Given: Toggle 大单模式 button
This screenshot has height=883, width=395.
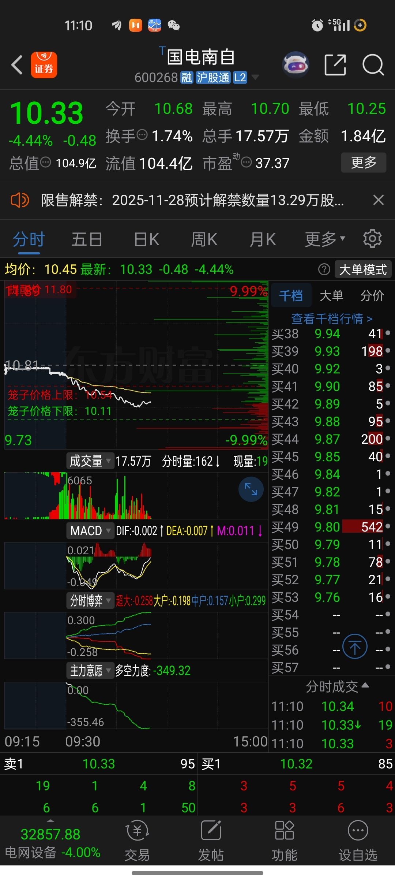Looking at the screenshot, I should (363, 269).
